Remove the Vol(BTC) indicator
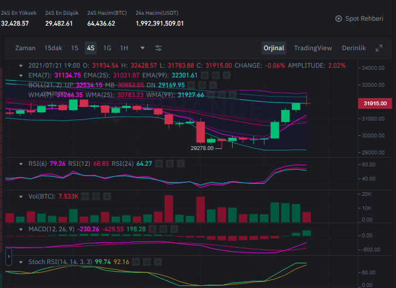 click(107, 196)
